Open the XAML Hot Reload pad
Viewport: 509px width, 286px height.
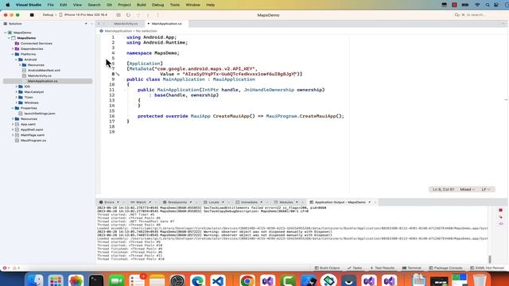tap(488, 269)
